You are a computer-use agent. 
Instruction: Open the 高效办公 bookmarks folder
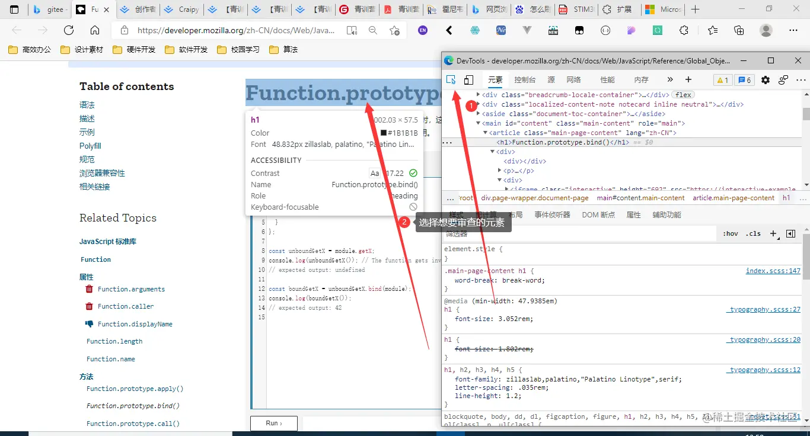[30, 50]
